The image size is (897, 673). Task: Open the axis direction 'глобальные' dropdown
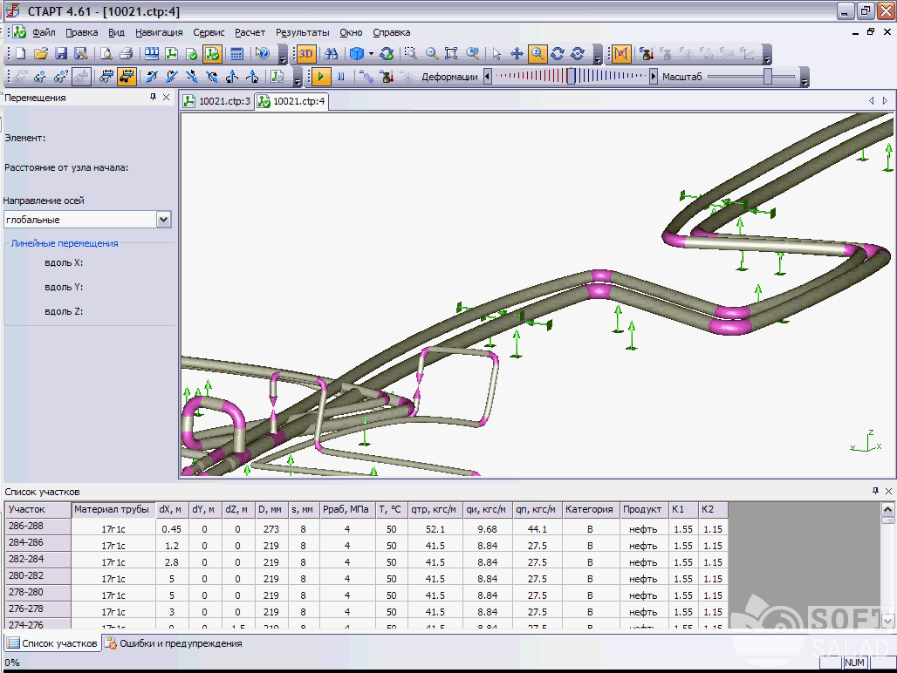(163, 220)
